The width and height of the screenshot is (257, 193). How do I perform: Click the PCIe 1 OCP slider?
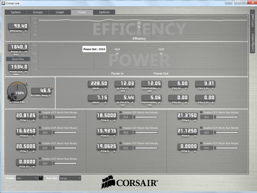tap(65, 117)
